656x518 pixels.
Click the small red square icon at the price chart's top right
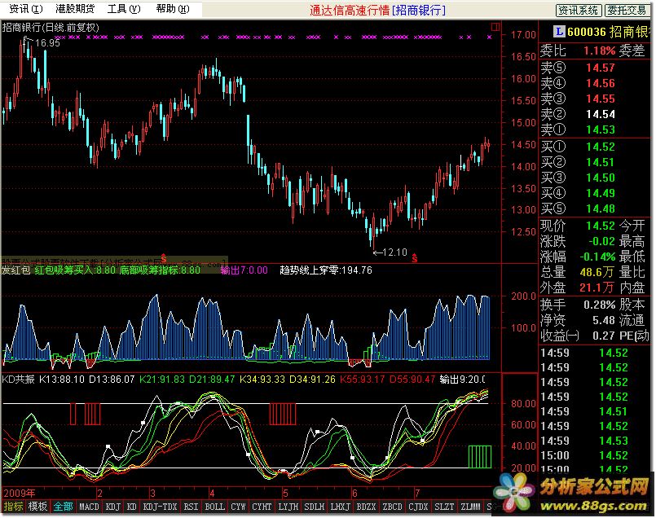click(x=495, y=27)
